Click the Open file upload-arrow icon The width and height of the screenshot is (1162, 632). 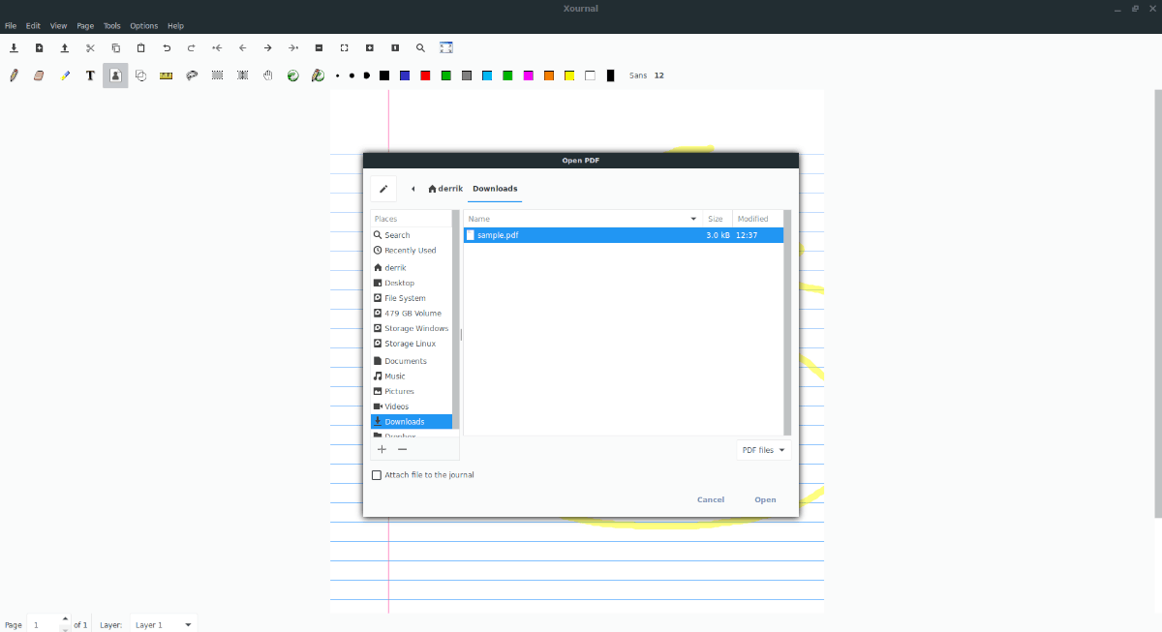click(65, 47)
